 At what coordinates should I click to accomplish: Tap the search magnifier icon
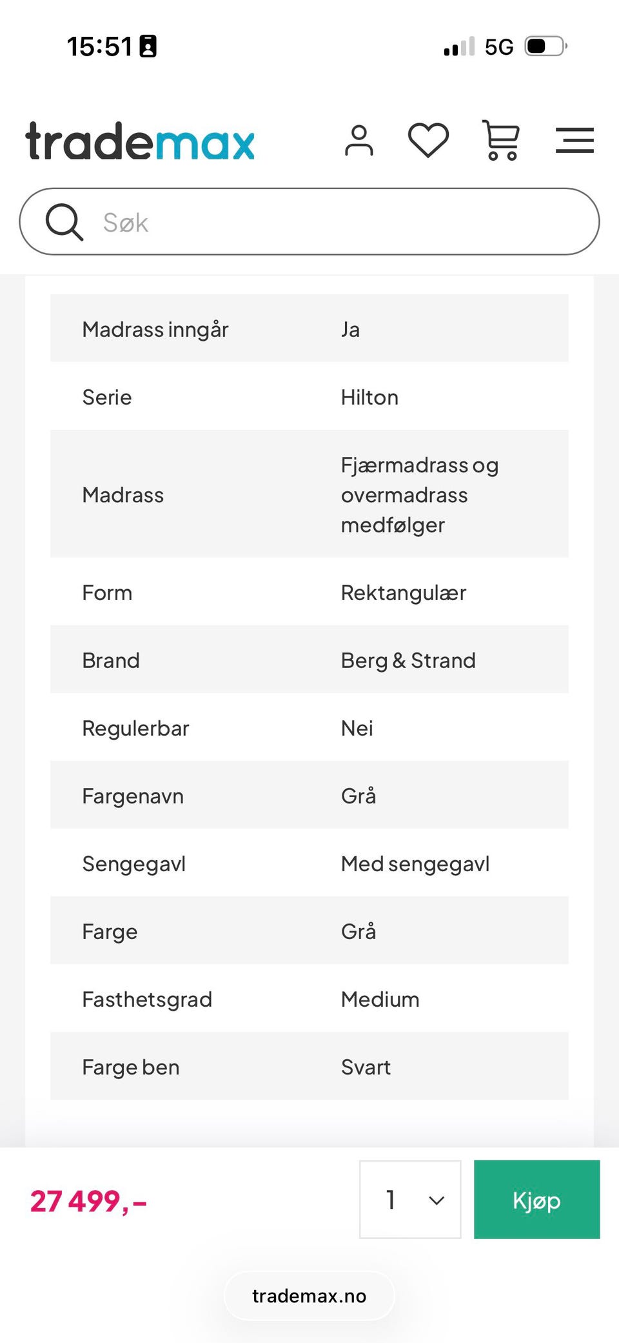(x=64, y=222)
